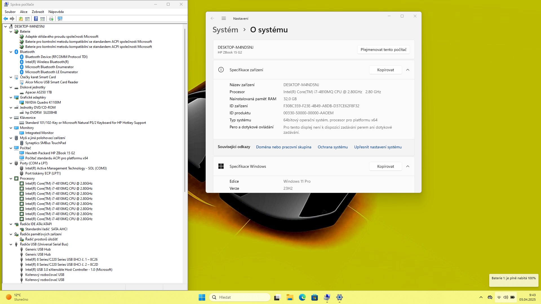Click the Show/Hide action pane toolbar icon
The image size is (541, 304).
(43, 19)
